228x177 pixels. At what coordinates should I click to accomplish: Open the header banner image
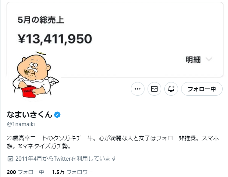point(115,39)
